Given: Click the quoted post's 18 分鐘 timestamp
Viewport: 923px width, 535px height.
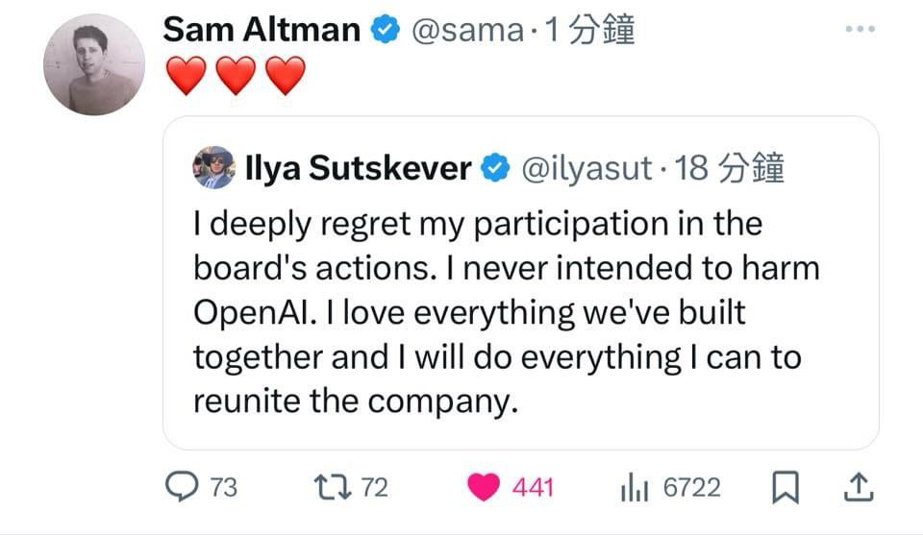Looking at the screenshot, I should tap(731, 169).
